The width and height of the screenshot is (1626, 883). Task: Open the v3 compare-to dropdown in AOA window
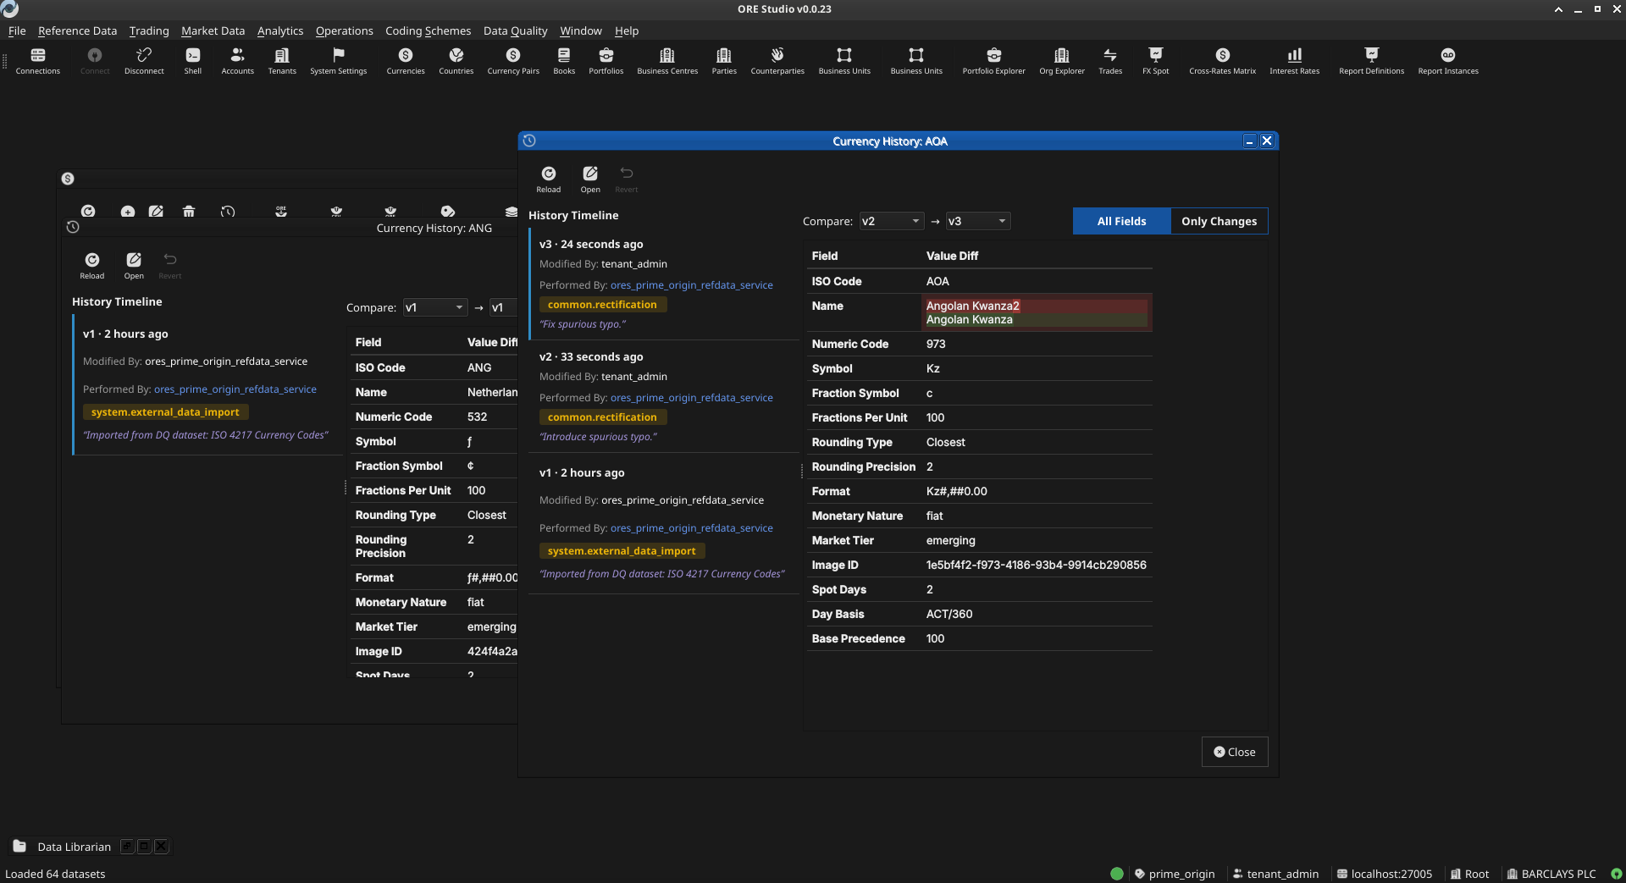pyautogui.click(x=978, y=221)
